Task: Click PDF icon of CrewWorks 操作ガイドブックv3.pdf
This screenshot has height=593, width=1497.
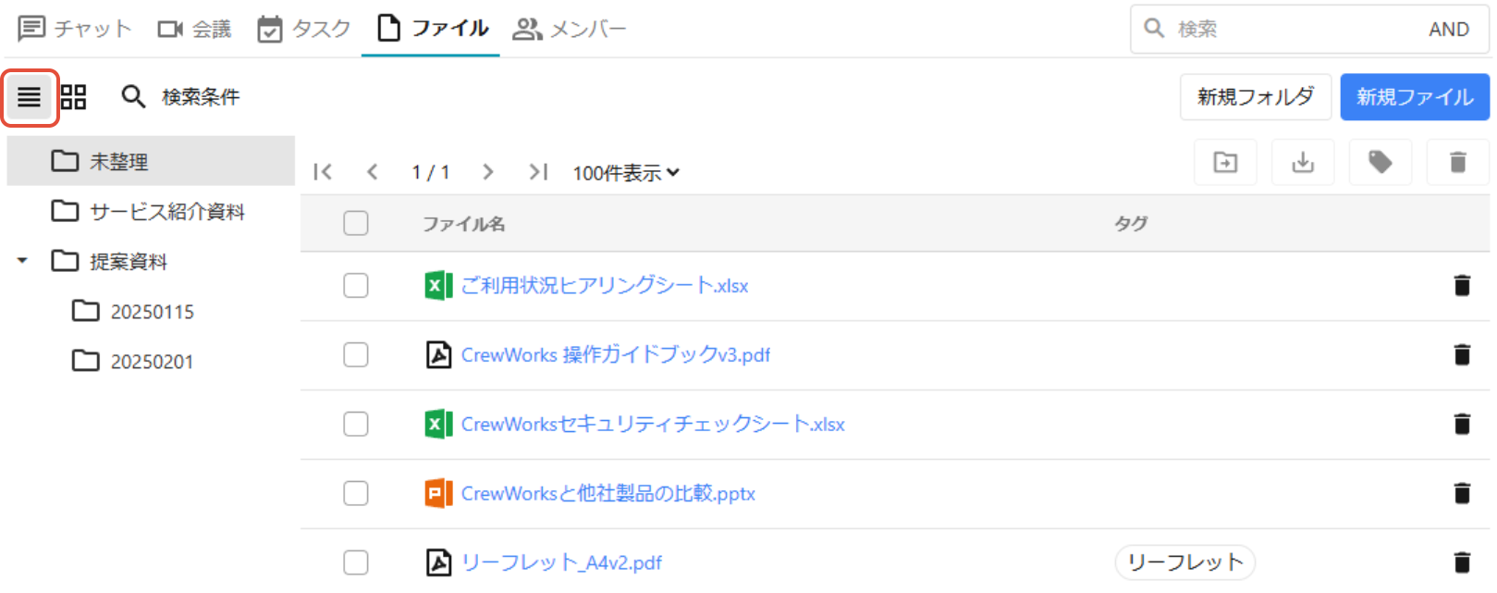Action: click(x=438, y=355)
